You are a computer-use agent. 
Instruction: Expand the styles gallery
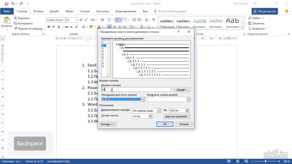click(x=243, y=28)
